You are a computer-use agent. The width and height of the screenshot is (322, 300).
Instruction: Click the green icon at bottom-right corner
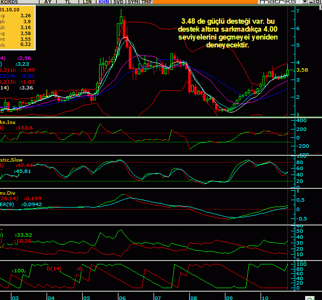(x=309, y=298)
